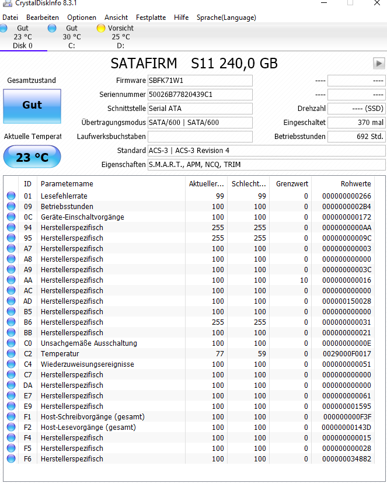Click the Drehzahl value (SSD)
The width and height of the screenshot is (387, 483).
(356, 109)
